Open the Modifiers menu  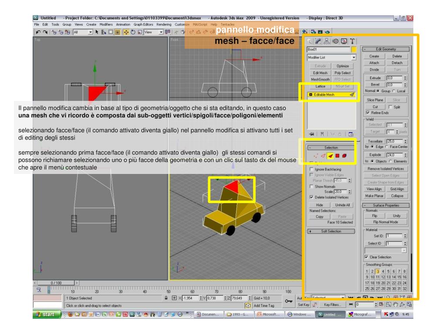[106, 24]
